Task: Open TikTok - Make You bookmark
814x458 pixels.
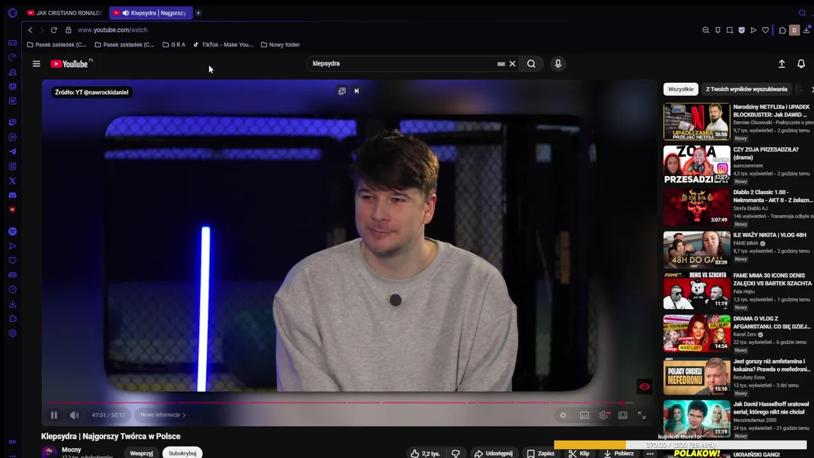Action: click(223, 45)
